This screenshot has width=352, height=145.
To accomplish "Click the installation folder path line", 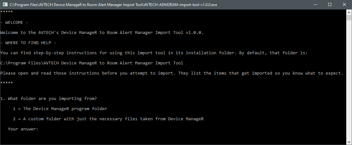I will pos(92,63).
